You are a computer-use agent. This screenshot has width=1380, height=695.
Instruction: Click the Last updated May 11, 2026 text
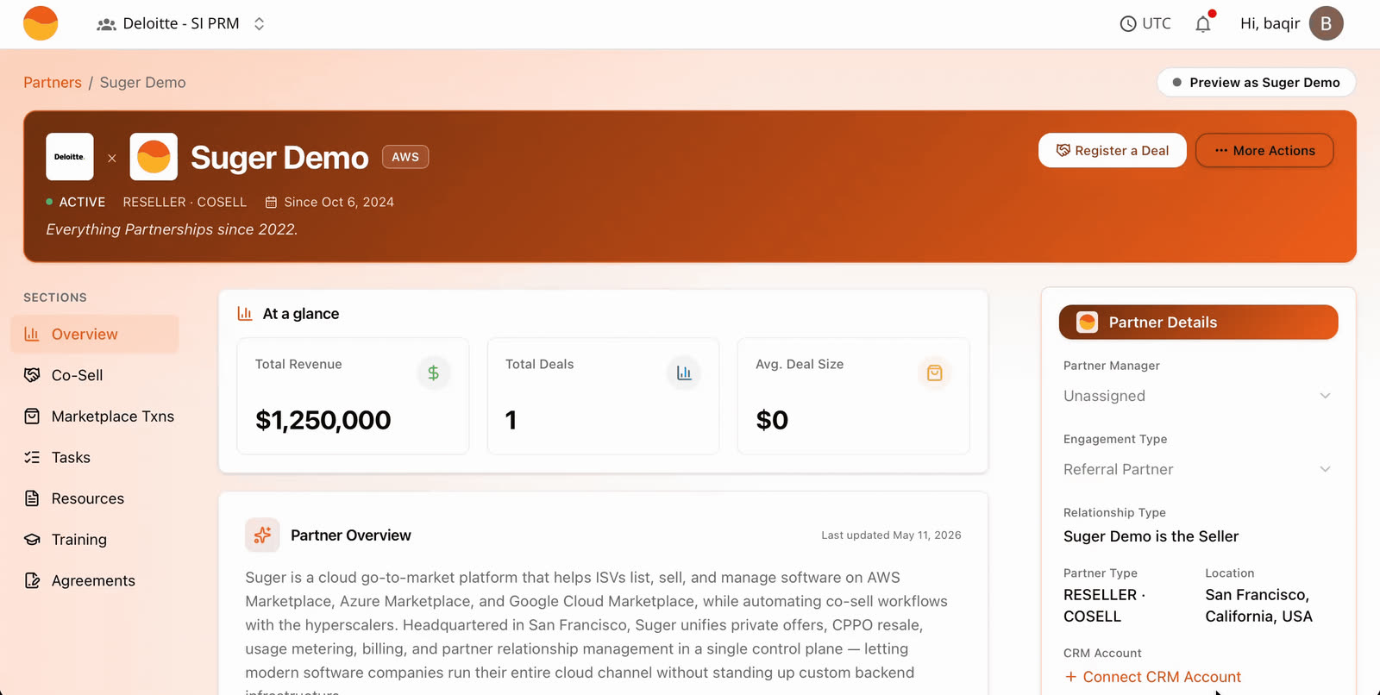(x=891, y=535)
